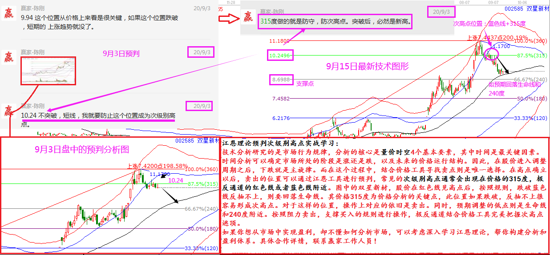Image resolution: width=550 pixels, height=255 pixels.
Task: Click the avatar beside the chart thumbnail message
Action: [x=8, y=57]
